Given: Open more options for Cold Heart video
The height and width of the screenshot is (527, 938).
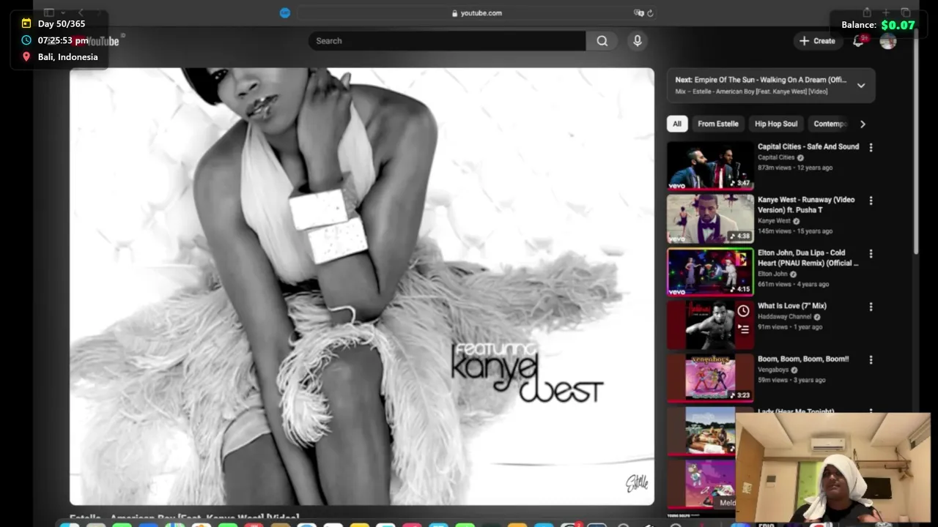Looking at the screenshot, I should point(871,254).
